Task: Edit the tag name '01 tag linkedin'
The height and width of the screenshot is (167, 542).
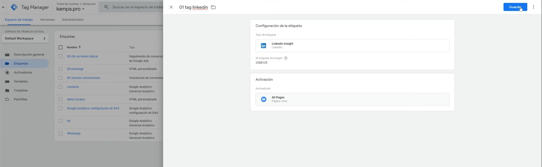Action: click(194, 7)
